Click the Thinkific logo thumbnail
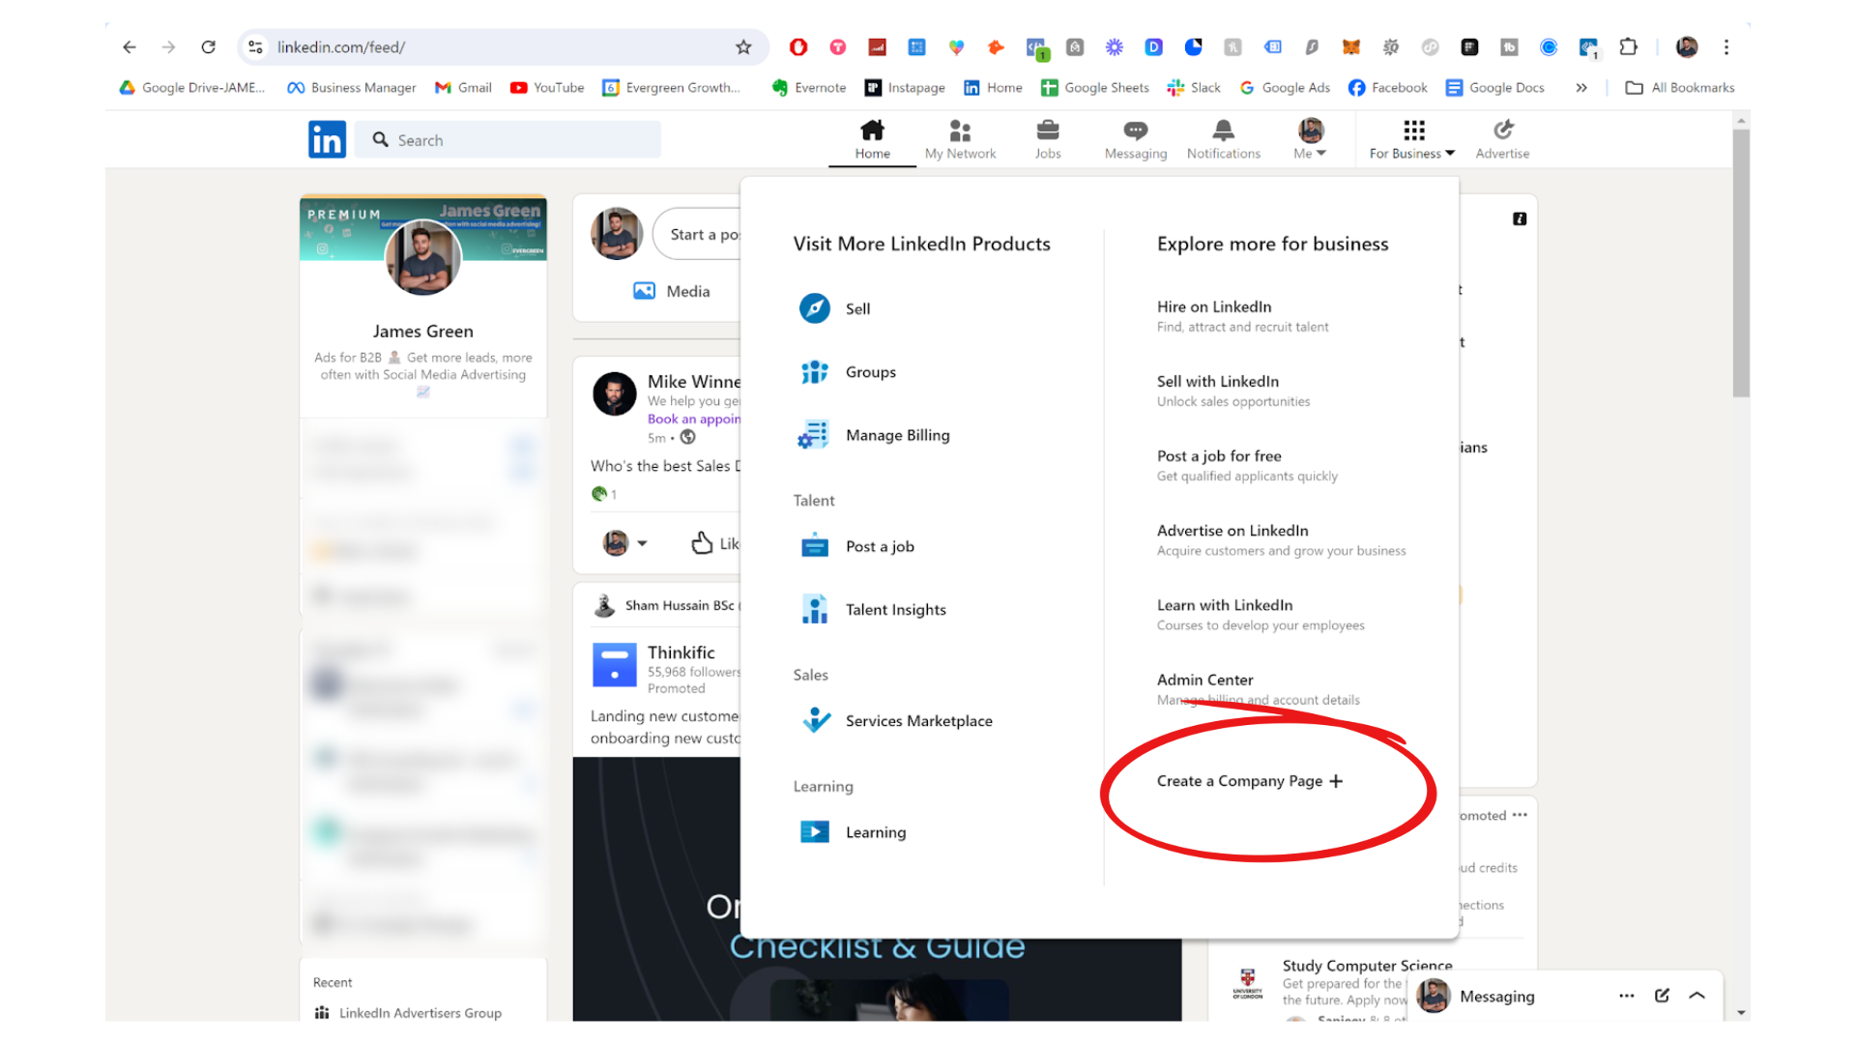1856x1044 pixels. (614, 665)
